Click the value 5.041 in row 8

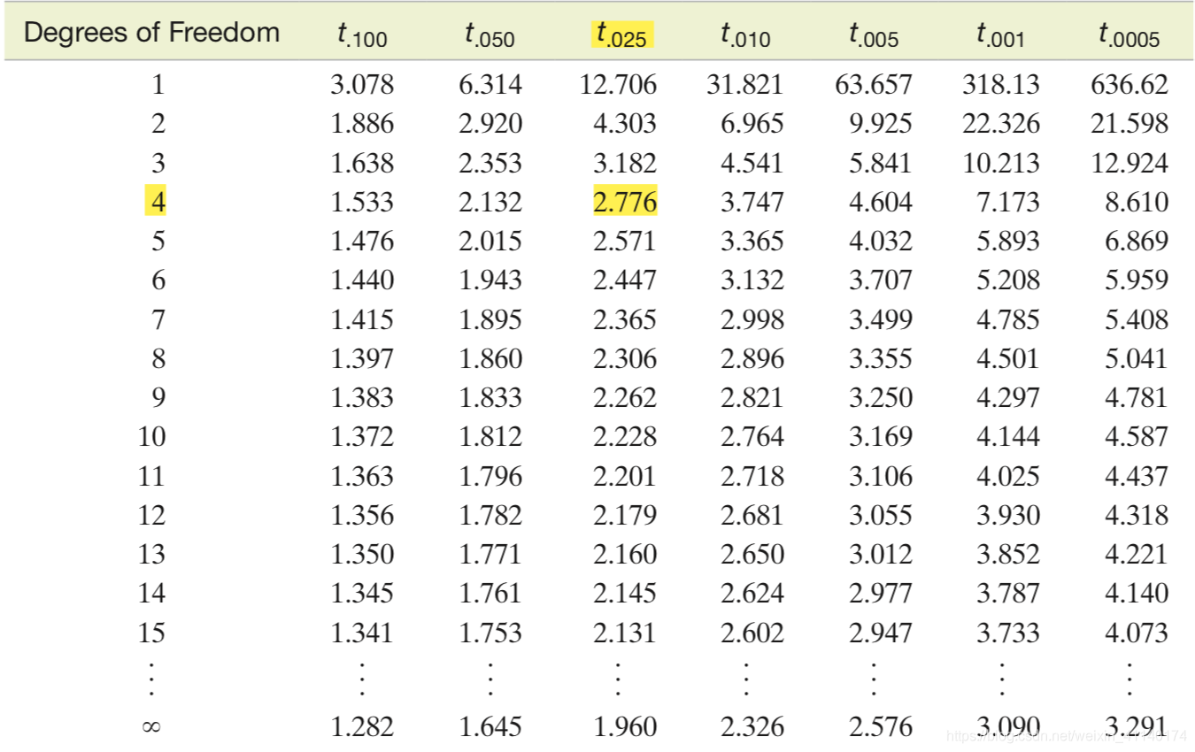(1137, 359)
